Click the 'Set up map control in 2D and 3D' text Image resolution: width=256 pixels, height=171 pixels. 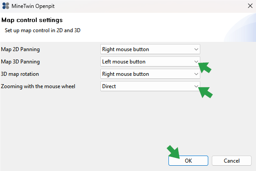42,30
